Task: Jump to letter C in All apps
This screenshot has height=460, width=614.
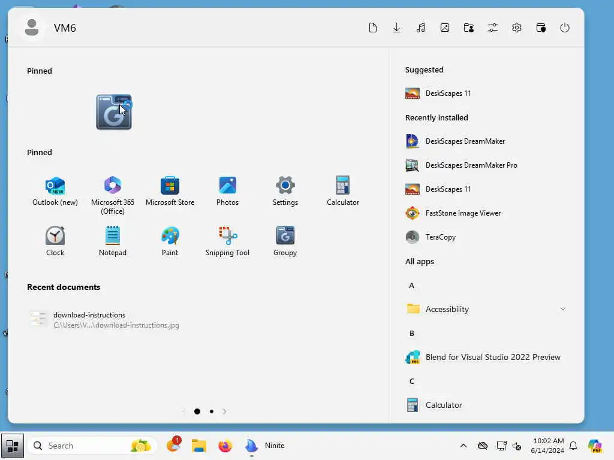Action: (x=411, y=382)
